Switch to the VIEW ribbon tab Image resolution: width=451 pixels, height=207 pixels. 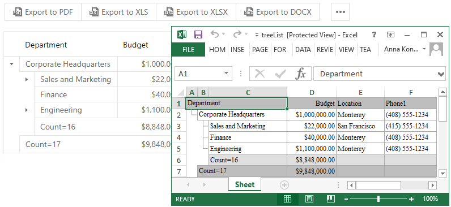(346, 50)
